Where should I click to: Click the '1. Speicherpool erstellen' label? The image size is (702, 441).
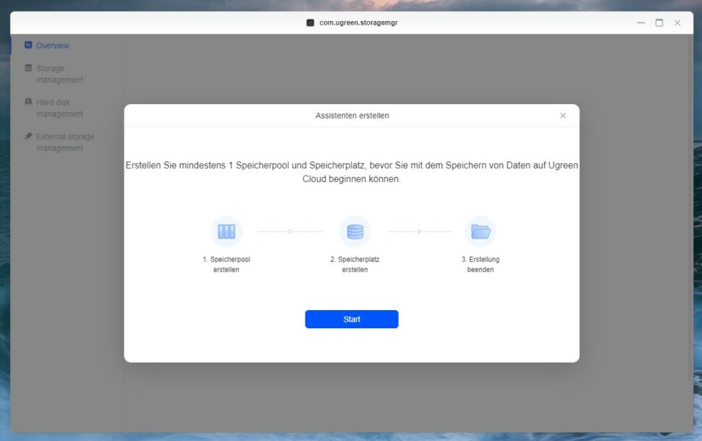click(x=226, y=265)
